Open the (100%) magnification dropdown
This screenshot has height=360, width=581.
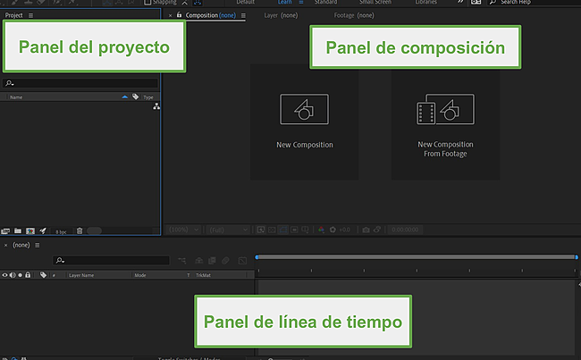coord(184,230)
